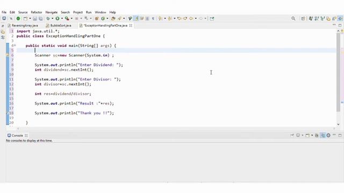
Task: Switch to the Debug perspective icon
Action: [x=311, y=19]
